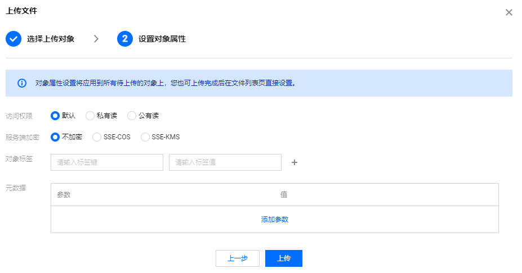Click the chevron between wizard steps

pos(96,39)
